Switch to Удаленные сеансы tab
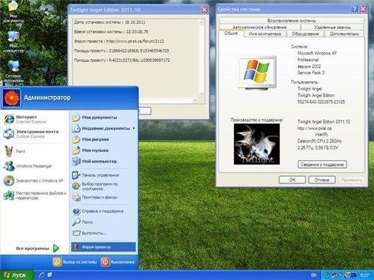374x280 pixels. point(333,27)
